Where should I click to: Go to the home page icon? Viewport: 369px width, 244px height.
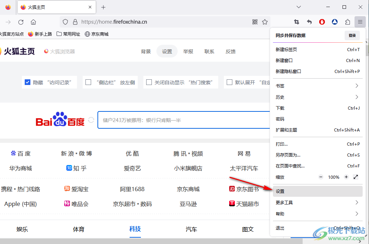point(34,22)
